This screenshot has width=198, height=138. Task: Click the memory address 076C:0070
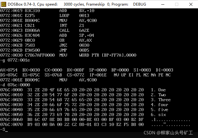tap(11, 124)
